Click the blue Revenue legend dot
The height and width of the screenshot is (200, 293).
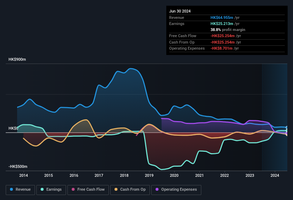tap(11, 189)
